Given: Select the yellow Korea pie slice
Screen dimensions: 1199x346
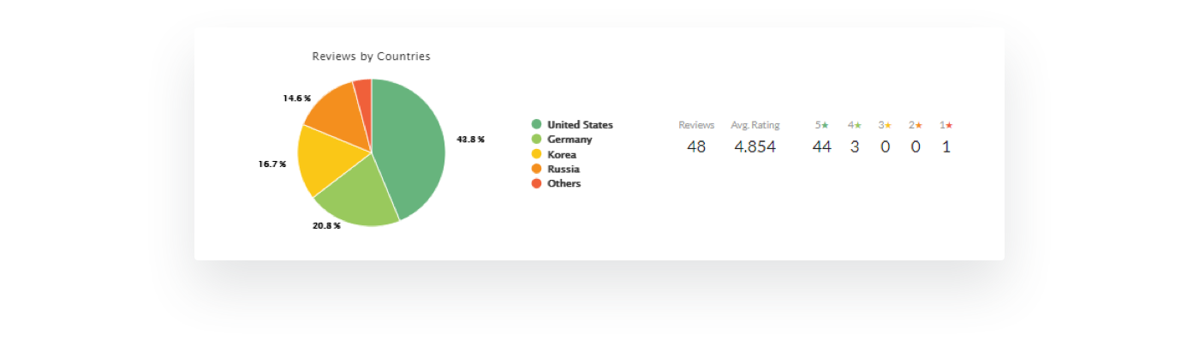Looking at the screenshot, I should click(324, 158).
